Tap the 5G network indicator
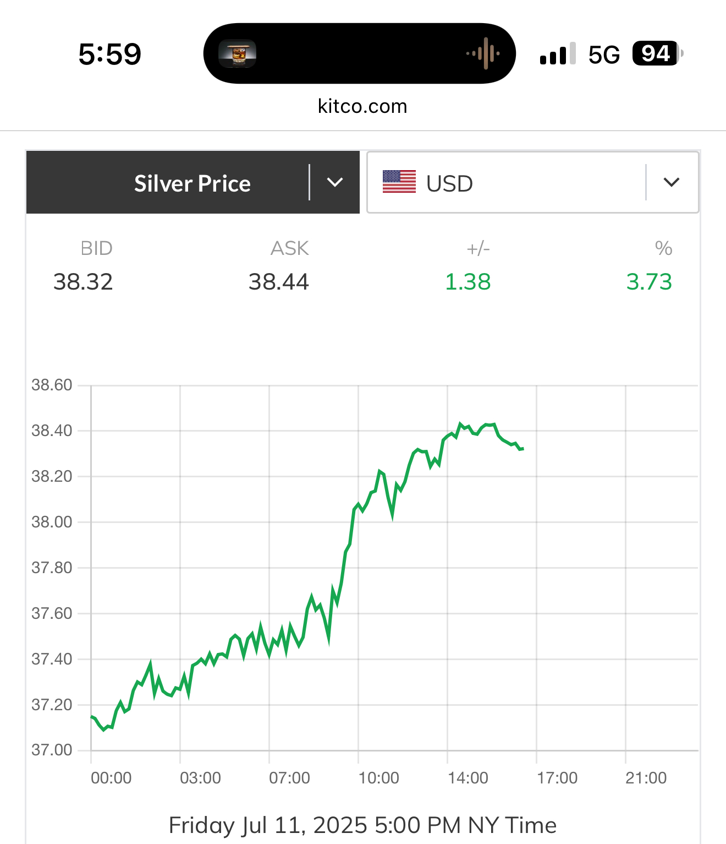This screenshot has height=844, width=726. (x=604, y=55)
